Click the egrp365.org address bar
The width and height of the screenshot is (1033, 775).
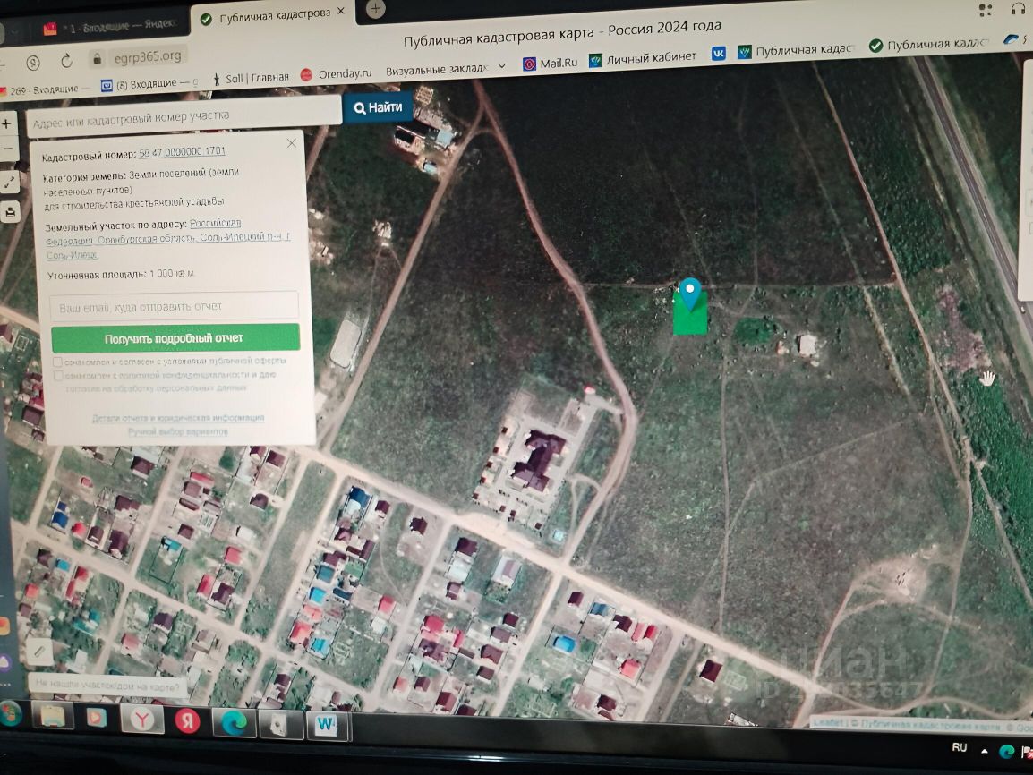(148, 56)
